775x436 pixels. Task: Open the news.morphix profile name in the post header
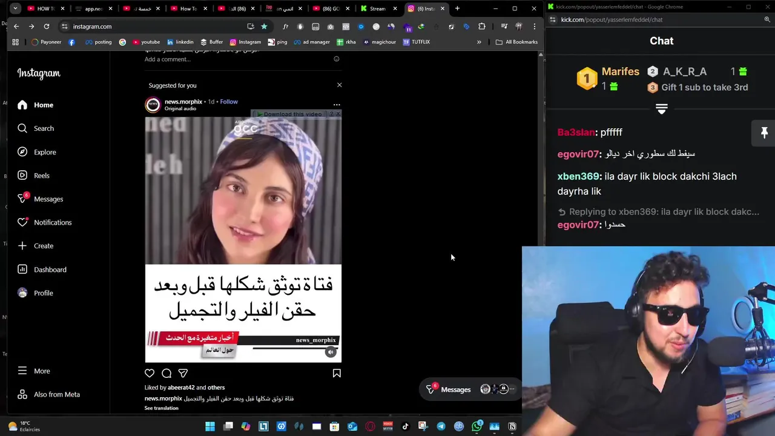183,102
